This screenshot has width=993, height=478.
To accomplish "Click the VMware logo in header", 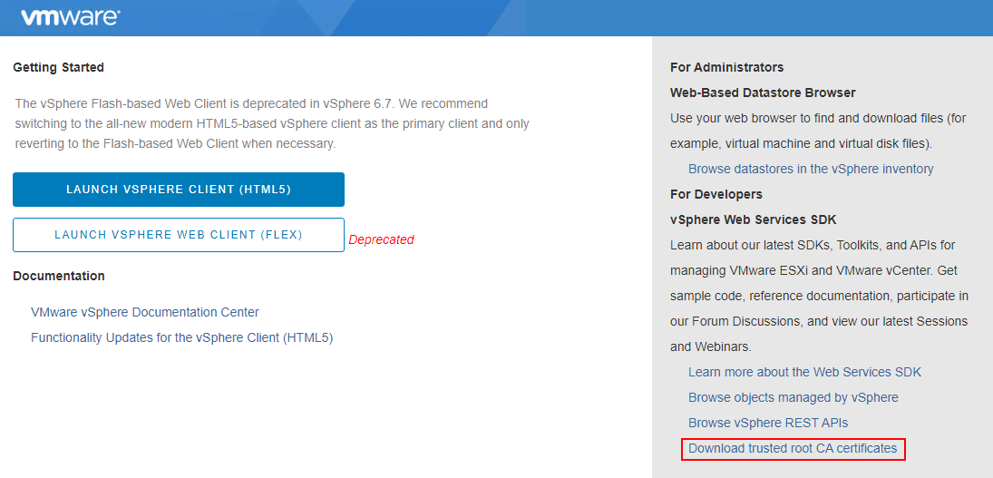I will coord(70,17).
